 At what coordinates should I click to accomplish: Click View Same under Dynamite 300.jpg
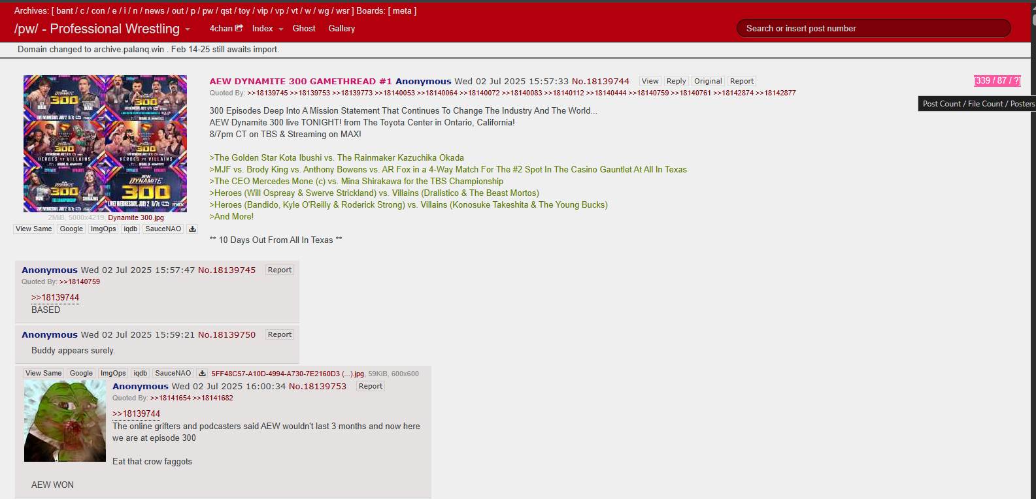[x=33, y=229]
